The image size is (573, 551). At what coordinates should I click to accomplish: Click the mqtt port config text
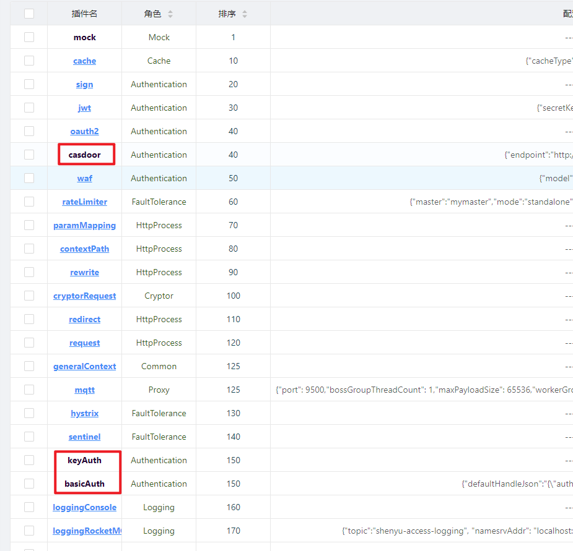tap(424, 390)
